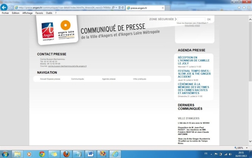This screenshot has width=252, height=158.
Task: Open the Edition menu
Action: (x=15, y=13)
